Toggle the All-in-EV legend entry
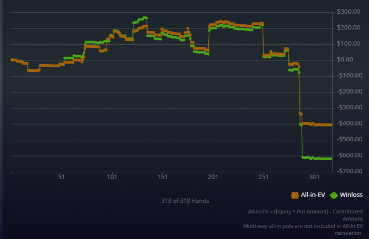Image resolution: width=369 pixels, height=239 pixels. click(308, 195)
